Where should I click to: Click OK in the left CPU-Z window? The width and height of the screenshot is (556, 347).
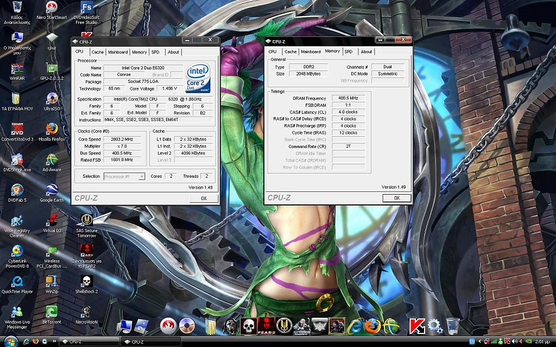[x=204, y=198]
